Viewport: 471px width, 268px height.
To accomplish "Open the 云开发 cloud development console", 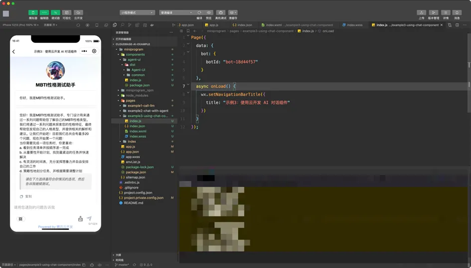I will pyautogui.click(x=78, y=12).
